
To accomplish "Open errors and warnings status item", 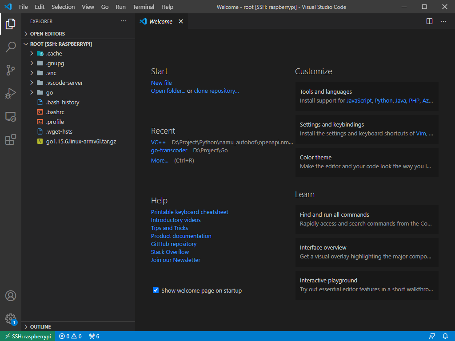I will (x=70, y=336).
